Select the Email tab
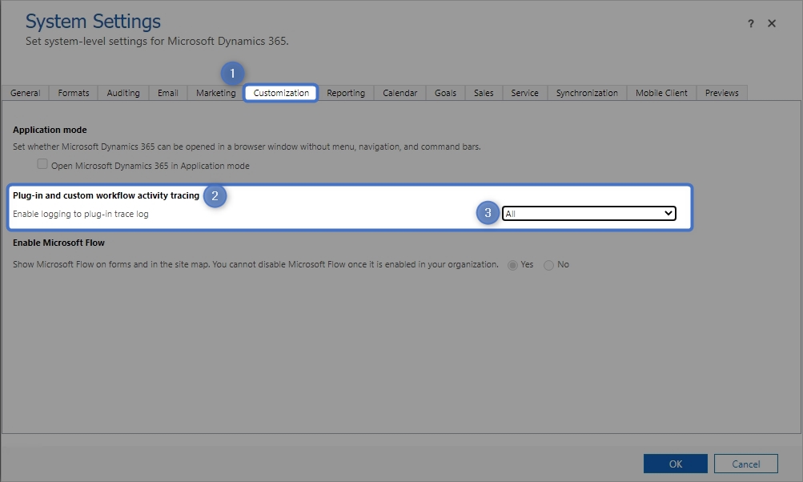803x482 pixels. tap(168, 93)
